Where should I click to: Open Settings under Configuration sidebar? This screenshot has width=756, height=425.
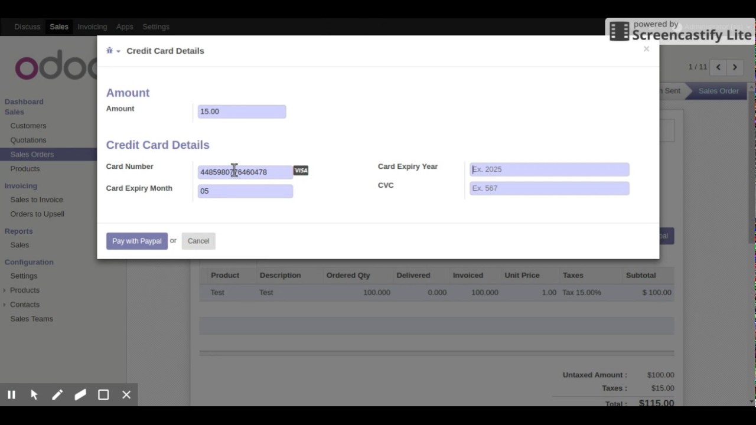click(24, 276)
